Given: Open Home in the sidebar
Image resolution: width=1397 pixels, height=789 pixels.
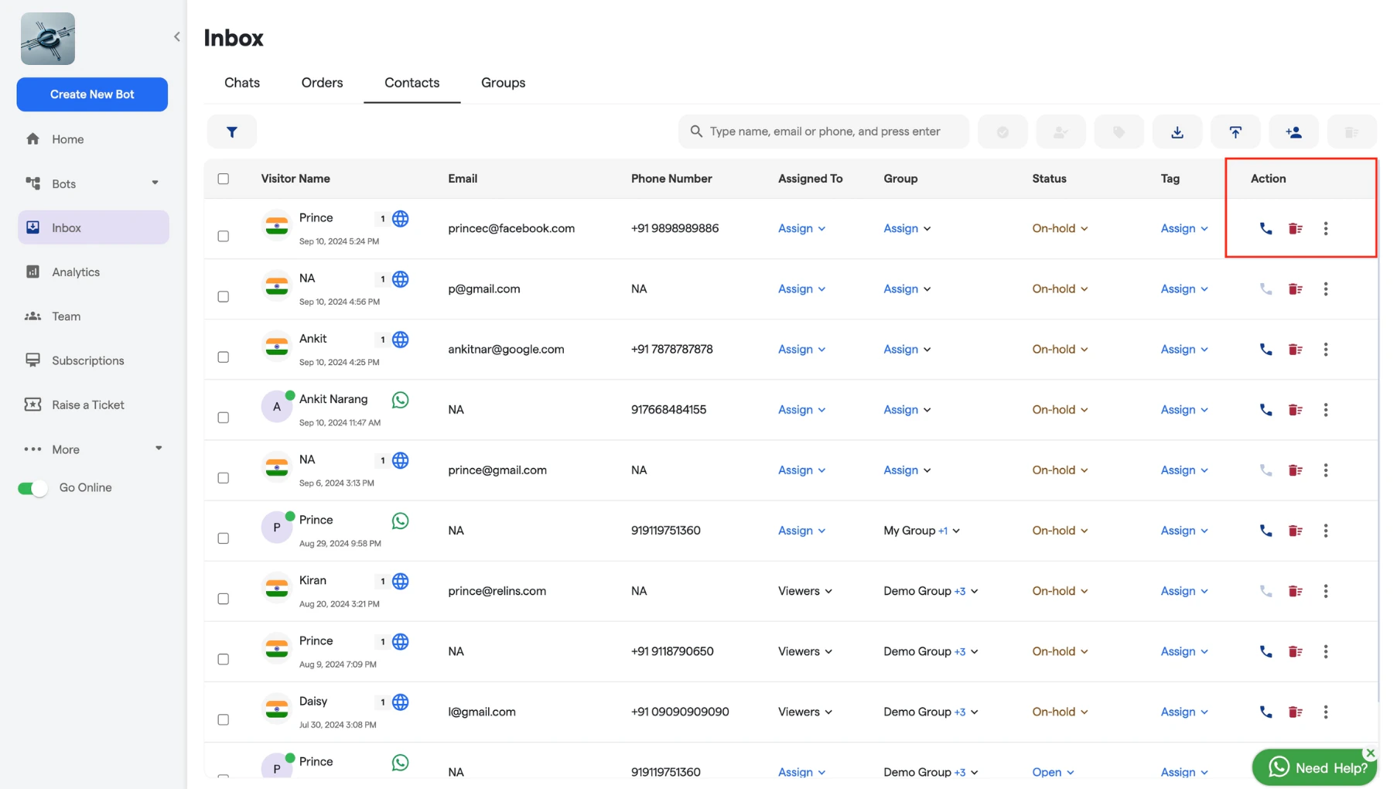Looking at the screenshot, I should click(93, 139).
